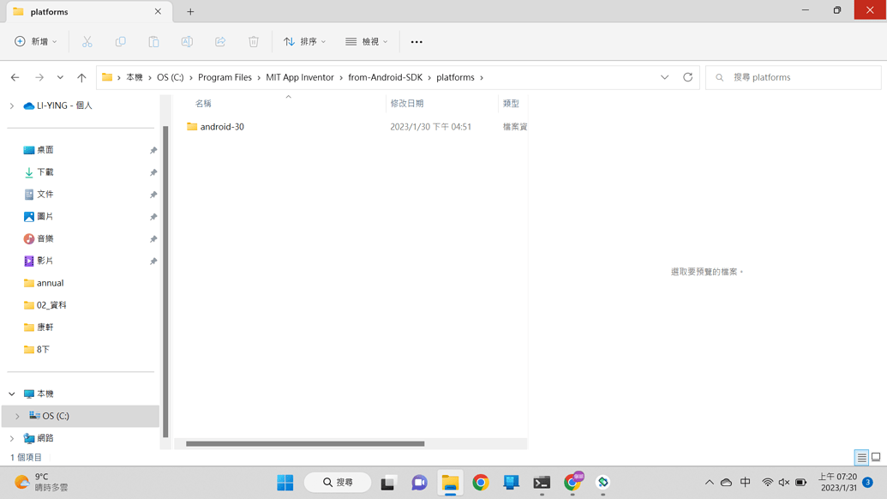Click the Paste clipboard icon
The height and width of the screenshot is (499, 887).
(x=153, y=41)
